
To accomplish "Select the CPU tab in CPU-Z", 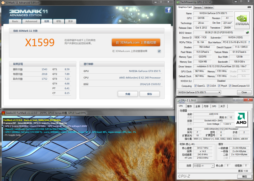I will click(x=181, y=106).
